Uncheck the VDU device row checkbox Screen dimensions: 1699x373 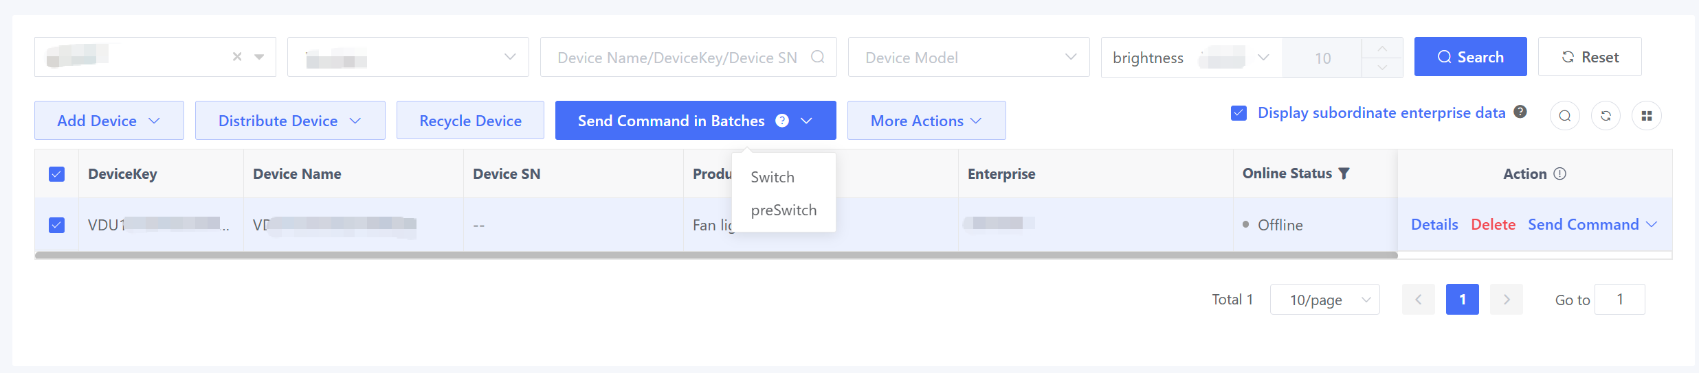(57, 225)
